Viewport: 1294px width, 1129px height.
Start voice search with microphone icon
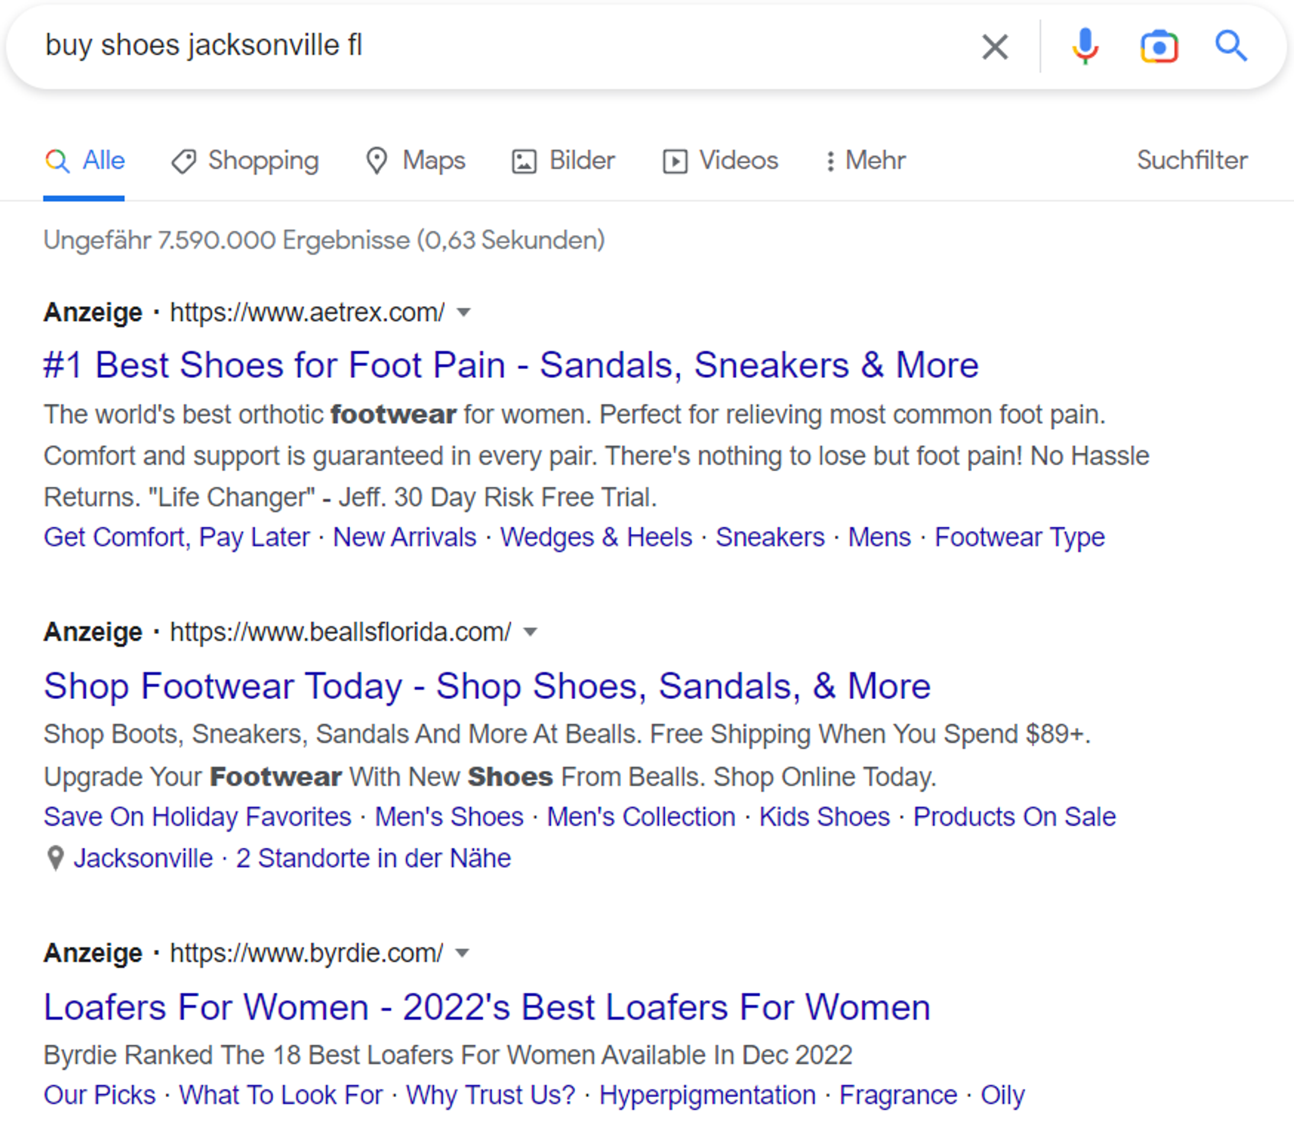1085,46
